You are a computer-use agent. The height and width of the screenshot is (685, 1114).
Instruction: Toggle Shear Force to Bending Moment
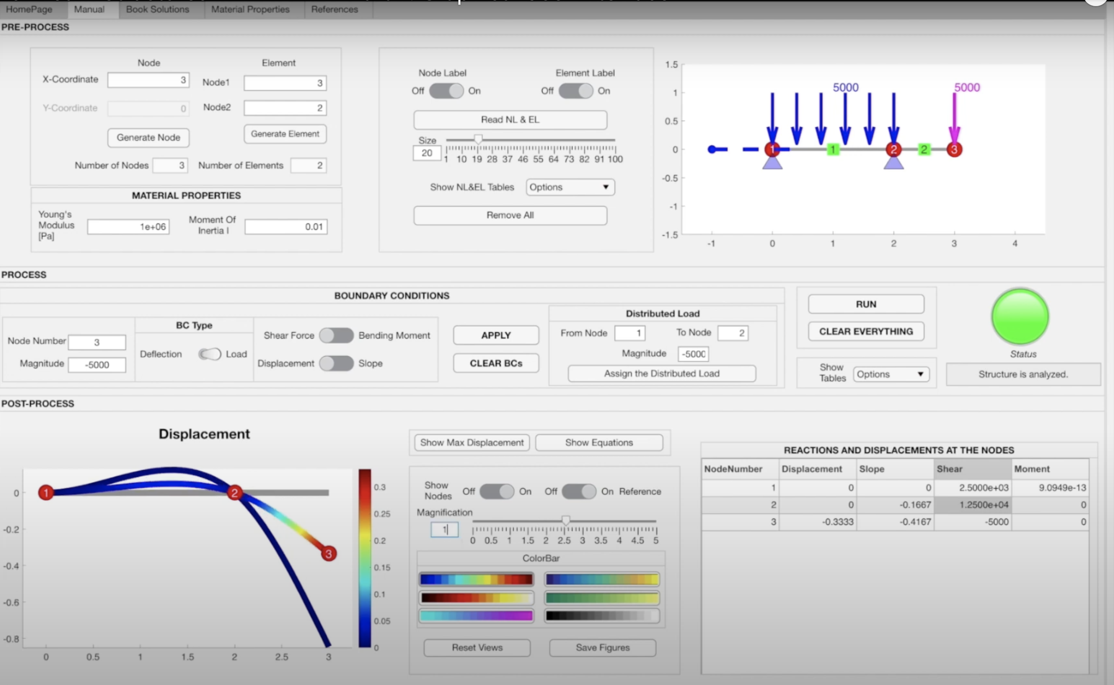pos(336,335)
